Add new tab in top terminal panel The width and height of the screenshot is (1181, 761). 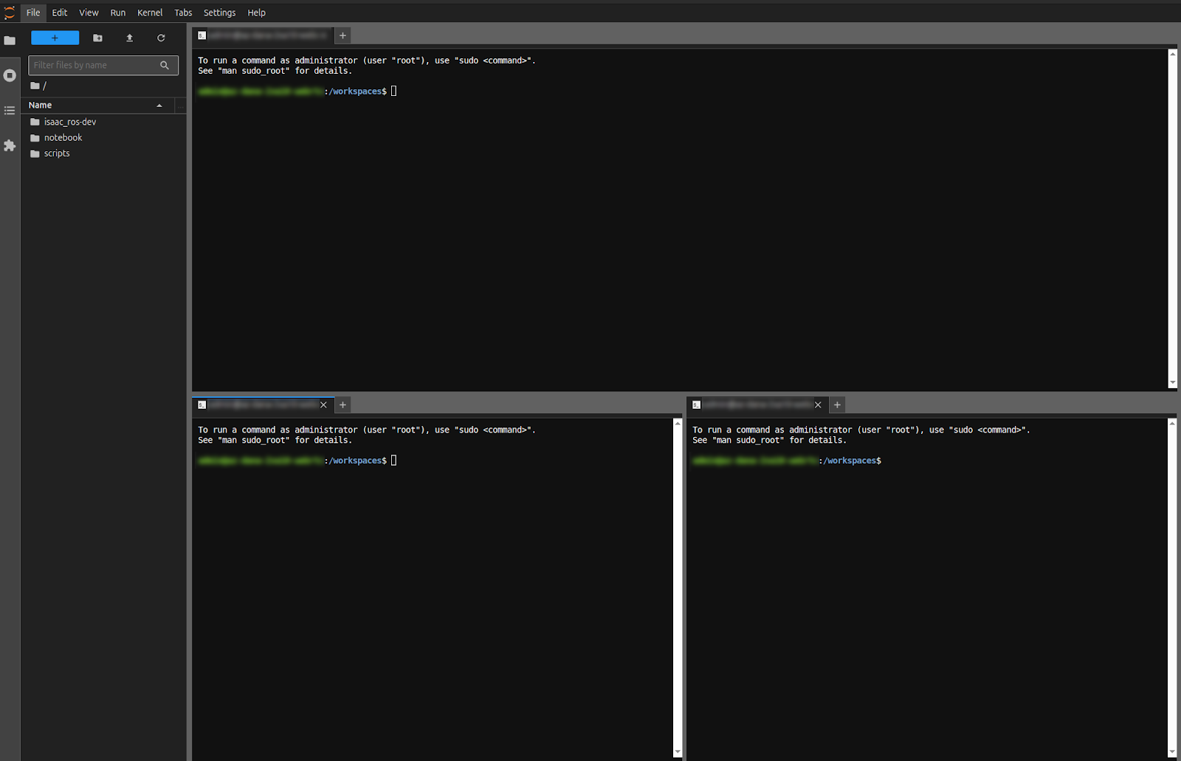(342, 35)
